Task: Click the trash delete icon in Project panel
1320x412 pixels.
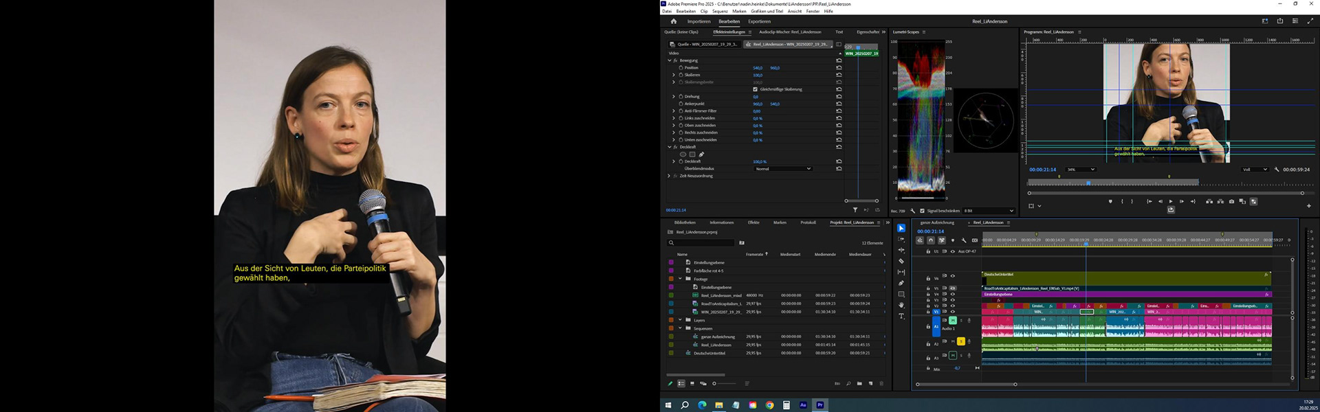Action: (881, 384)
